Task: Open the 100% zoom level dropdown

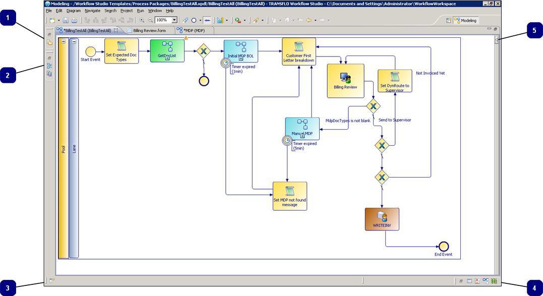Action: (174, 21)
